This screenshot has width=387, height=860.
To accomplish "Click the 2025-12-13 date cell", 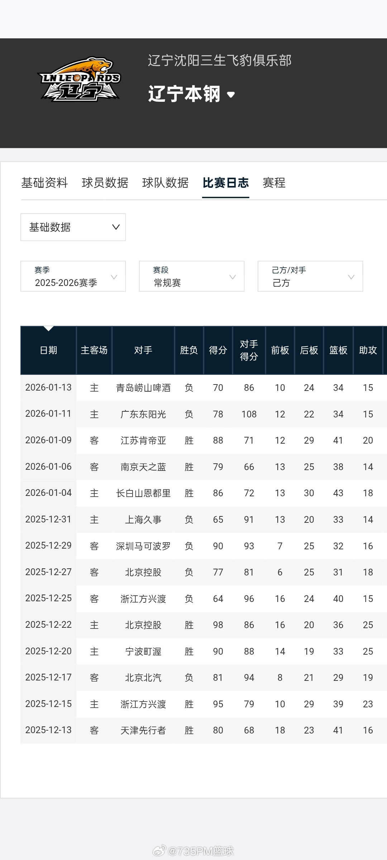I will coord(48,730).
